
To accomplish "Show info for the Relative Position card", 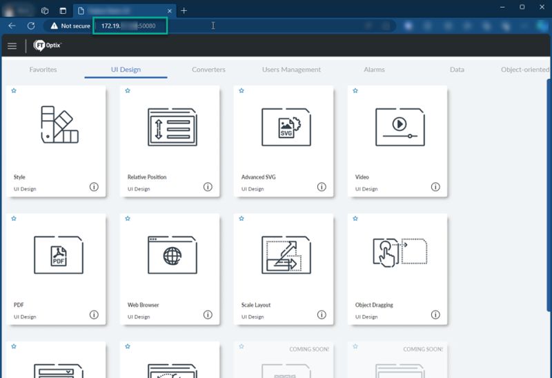I will [x=208, y=187].
